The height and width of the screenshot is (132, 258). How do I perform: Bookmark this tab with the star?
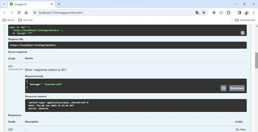pyautogui.click(x=204, y=12)
